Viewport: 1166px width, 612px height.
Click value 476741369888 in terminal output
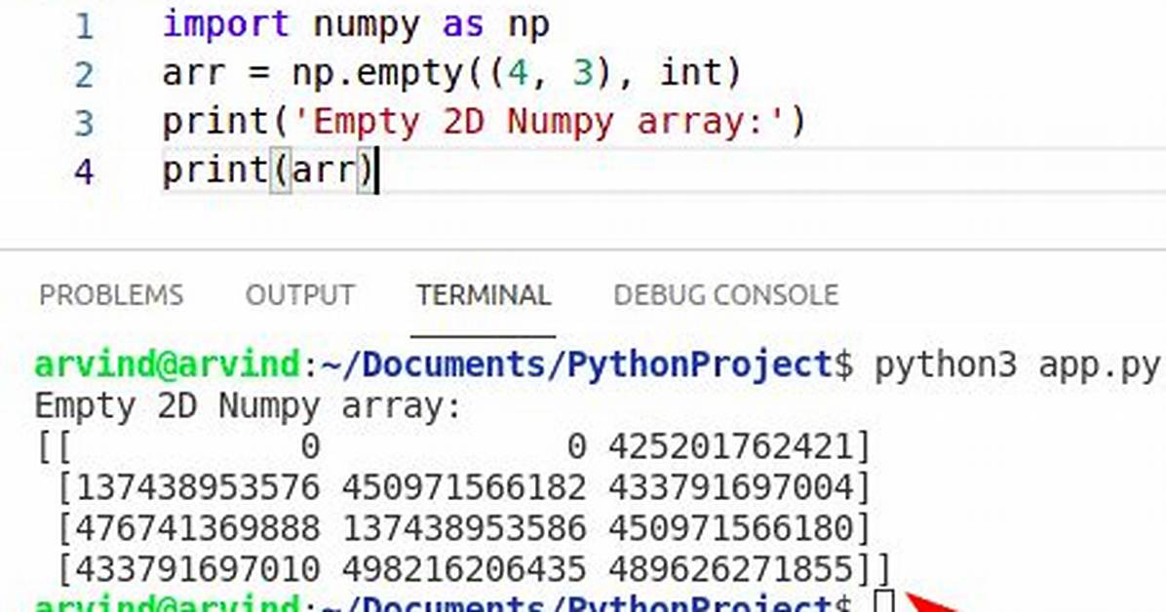(x=199, y=528)
